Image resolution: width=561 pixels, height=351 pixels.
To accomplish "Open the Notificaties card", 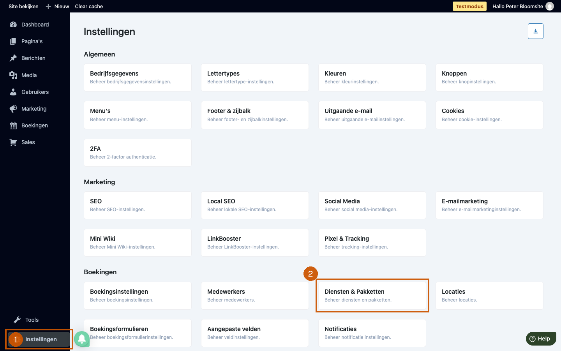I will pyautogui.click(x=372, y=333).
